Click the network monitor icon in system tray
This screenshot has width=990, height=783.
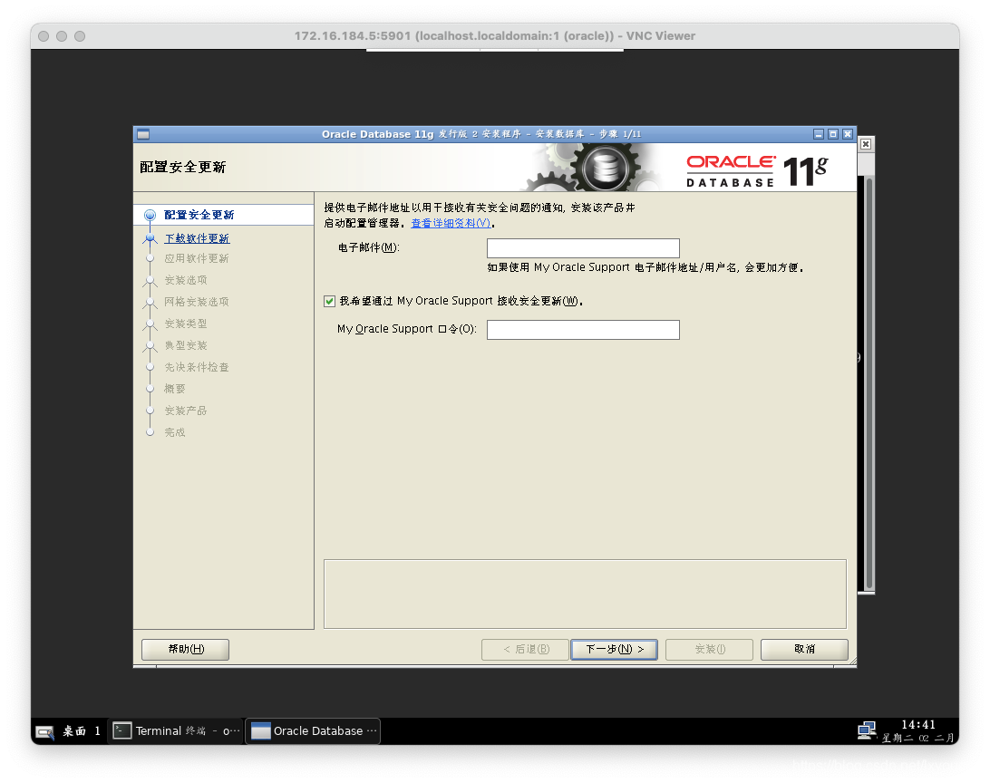(867, 730)
